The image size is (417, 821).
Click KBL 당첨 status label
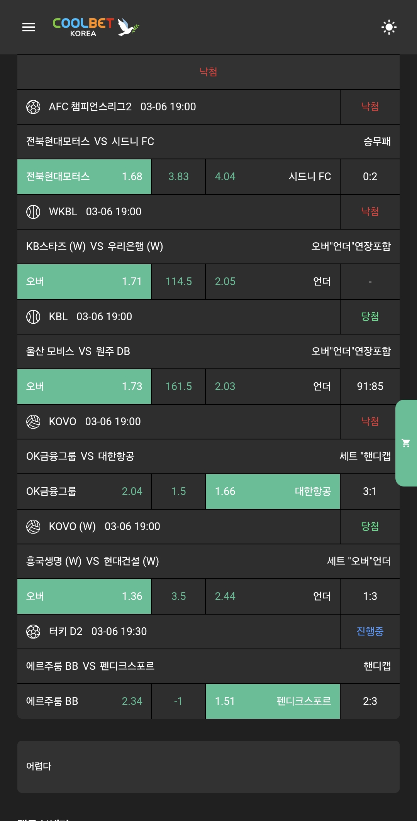pos(370,317)
